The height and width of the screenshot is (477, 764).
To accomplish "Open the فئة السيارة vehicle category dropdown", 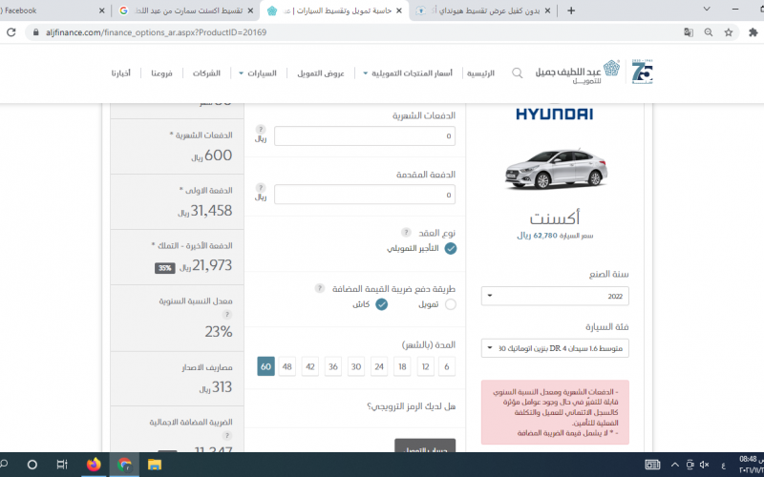I will click(555, 348).
